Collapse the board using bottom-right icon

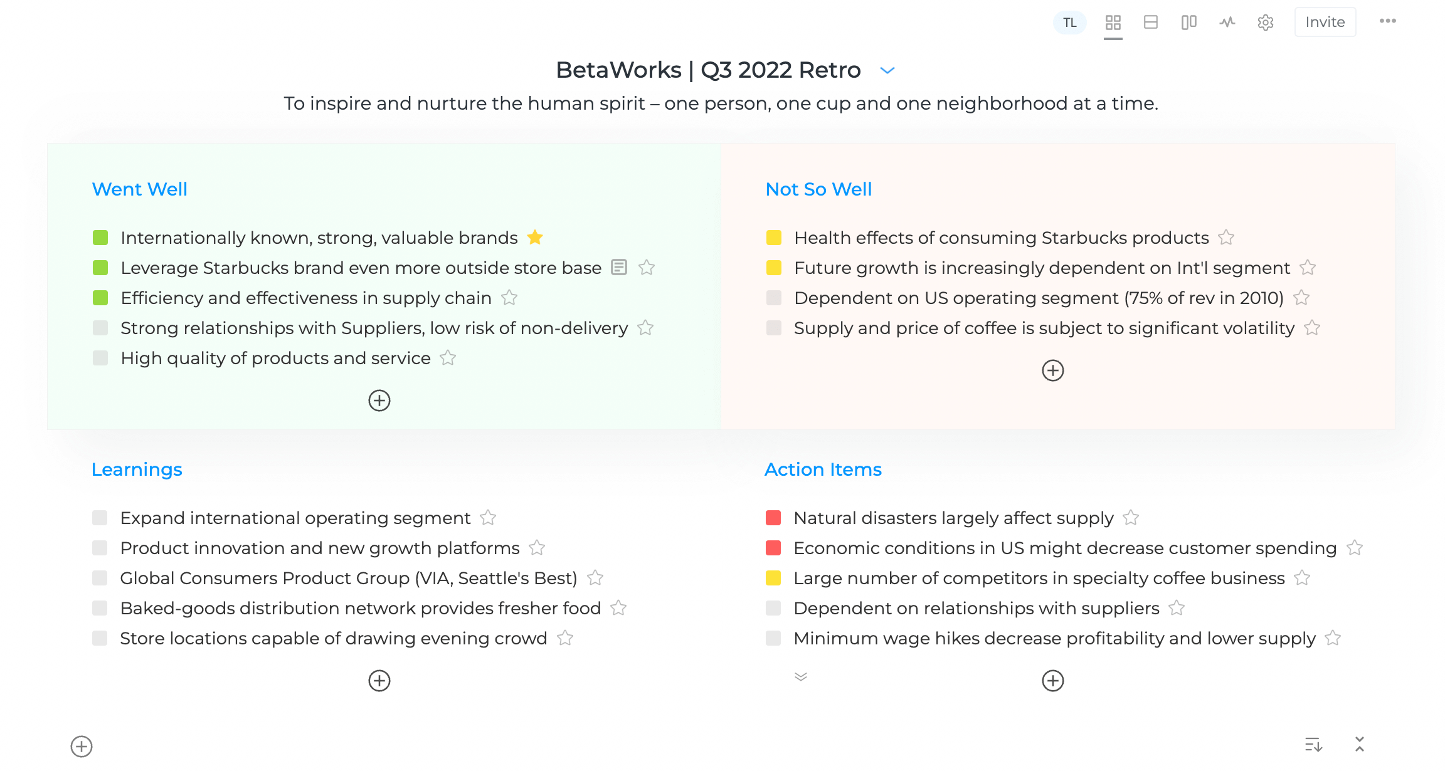(x=1360, y=745)
